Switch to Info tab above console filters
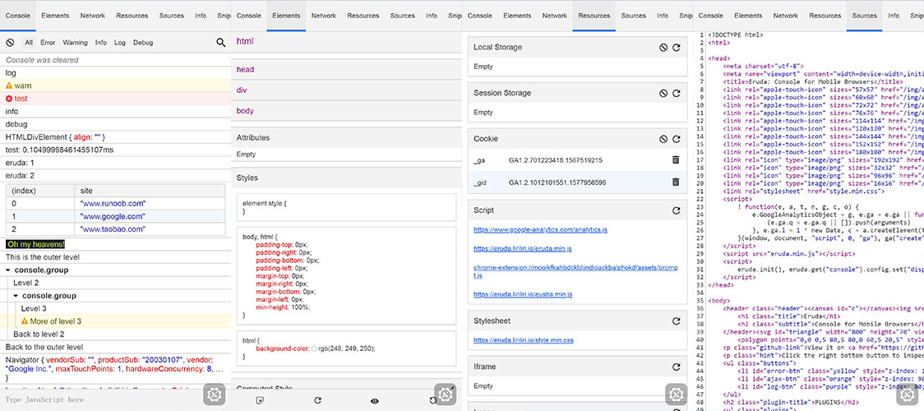Viewport: 924px width, 411px height. 201,16
